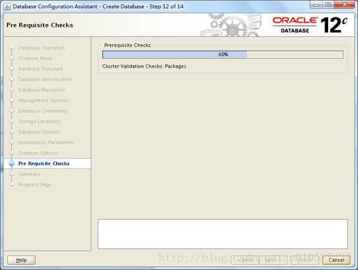Close the Database Configuration Assistant window
This screenshot has width=358, height=270.
344,5
